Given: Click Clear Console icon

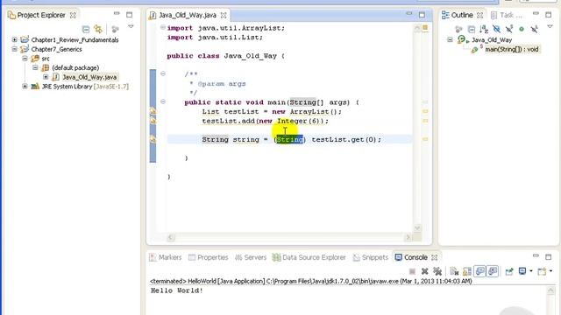Looking at the screenshot, I should tap(454, 271).
